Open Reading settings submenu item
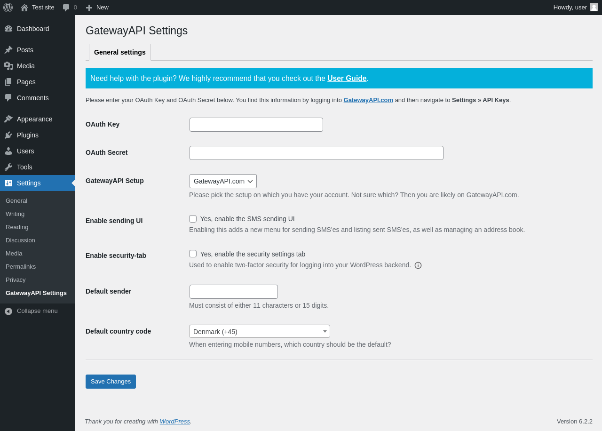This screenshot has width=602, height=431. (17, 227)
